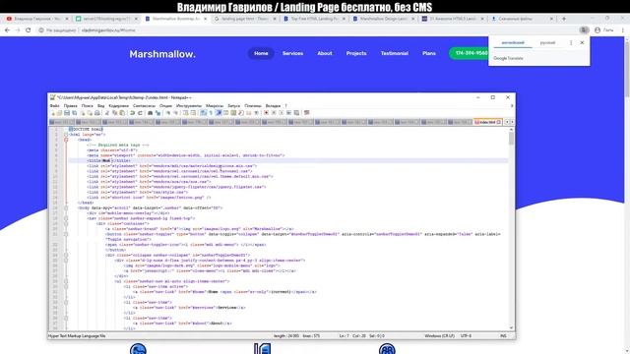Go back in the browser
This screenshot has height=354, width=630.
pos(7,30)
